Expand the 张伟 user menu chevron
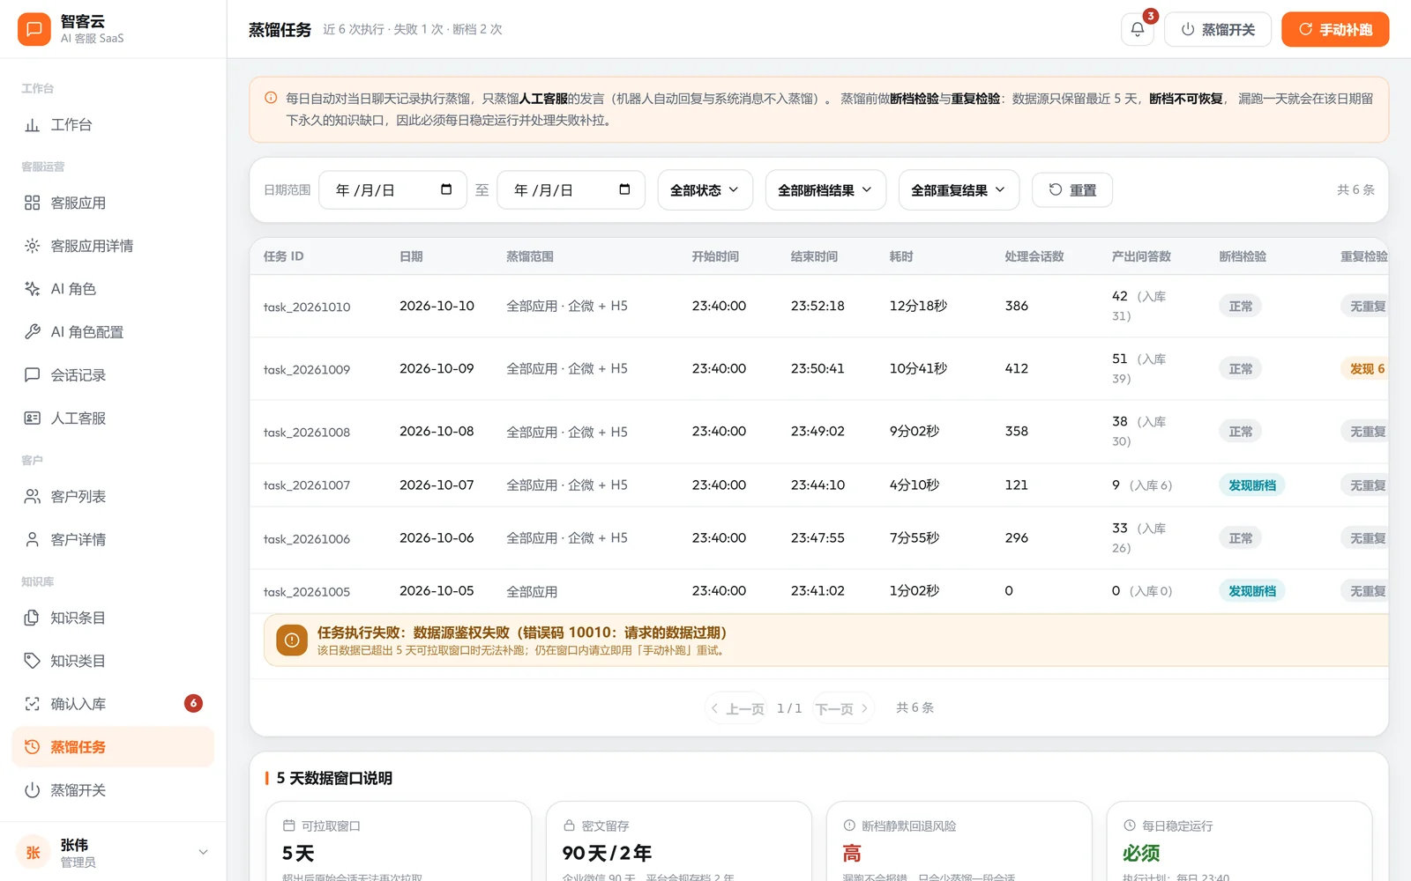Screen dimensions: 1411x881 coord(203,852)
